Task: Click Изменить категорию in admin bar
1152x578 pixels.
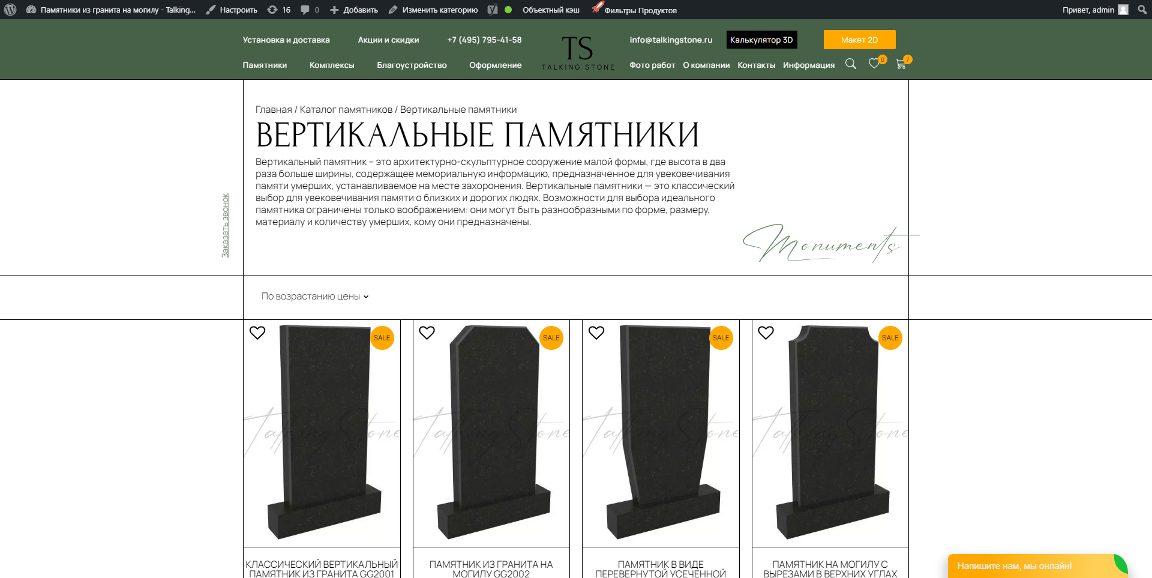Action: 433,10
